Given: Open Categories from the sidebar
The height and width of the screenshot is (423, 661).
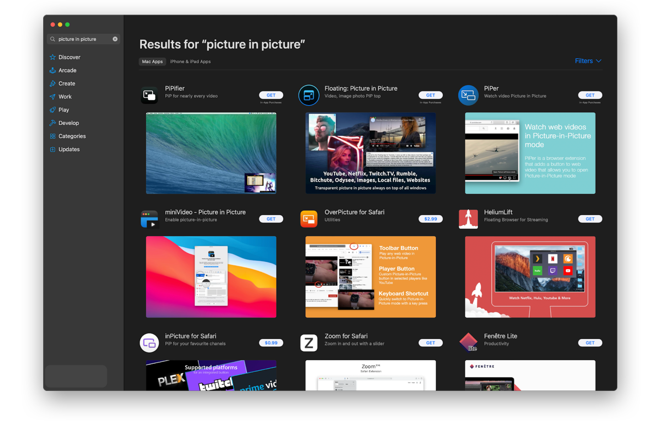Looking at the screenshot, I should (72, 136).
